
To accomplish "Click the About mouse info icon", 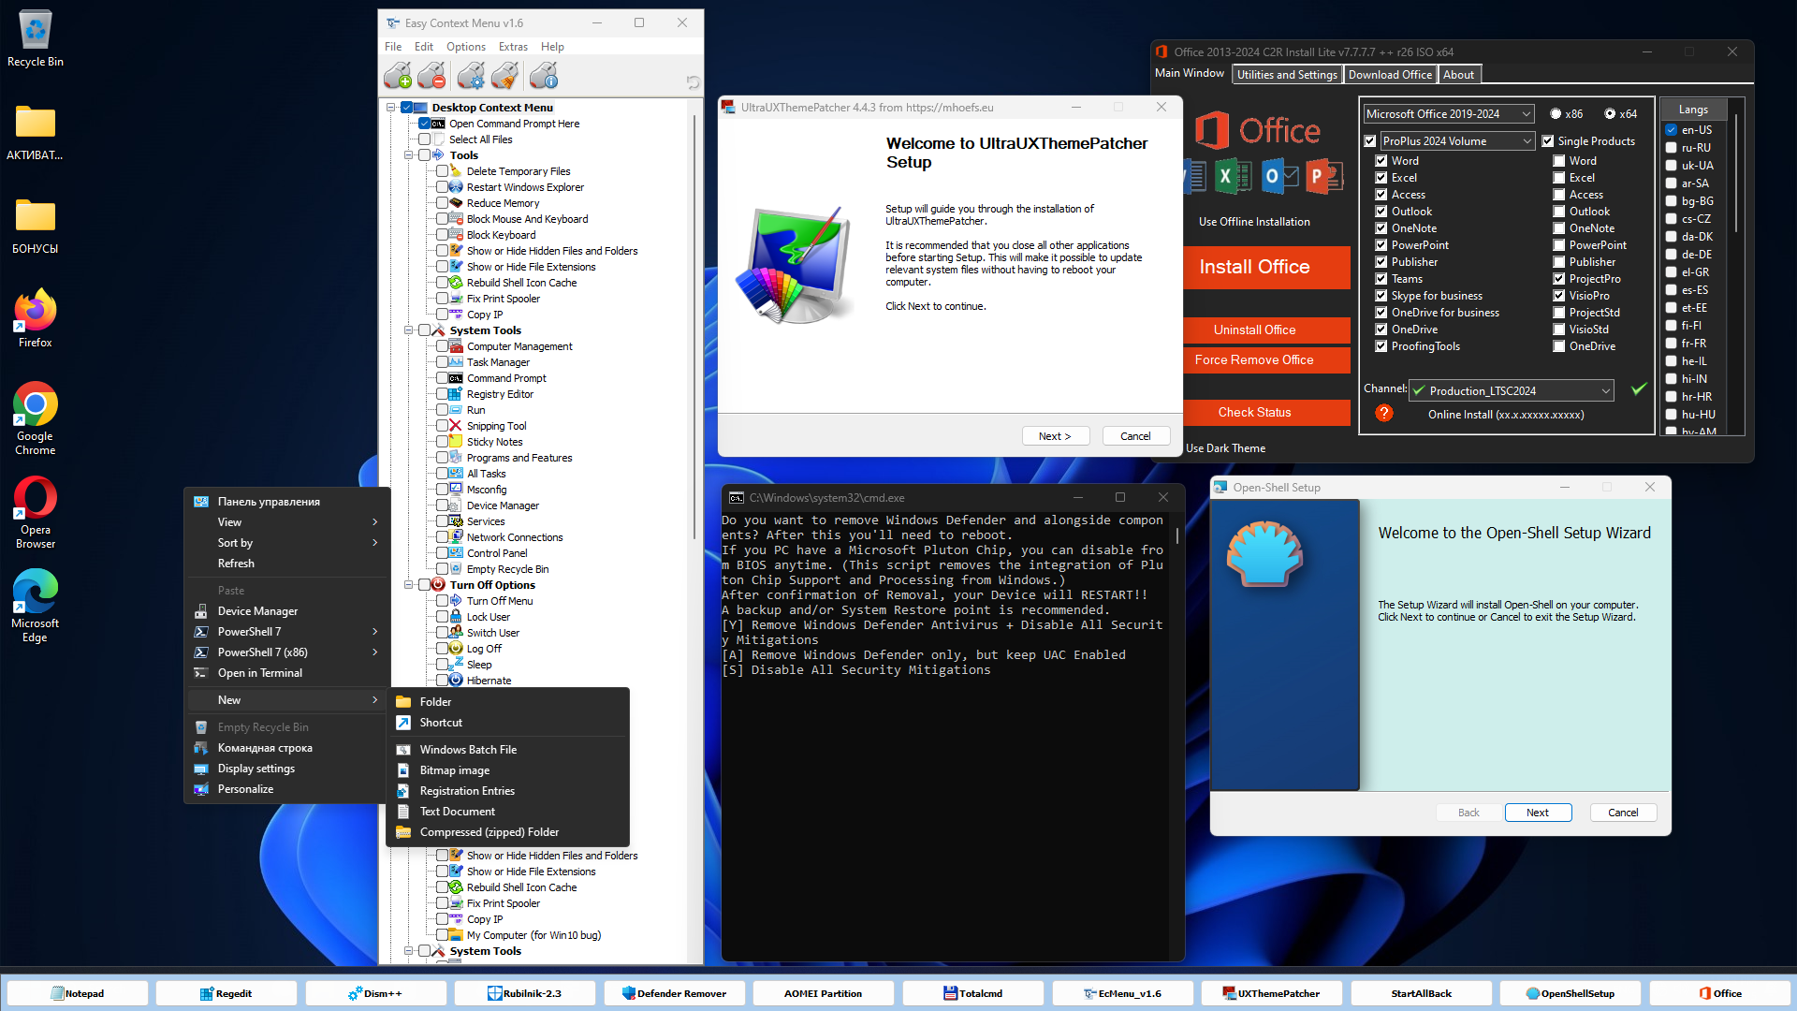I will click(x=544, y=76).
